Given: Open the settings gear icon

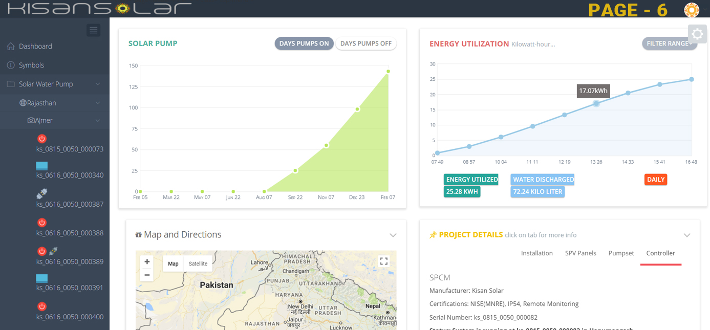Looking at the screenshot, I should [697, 34].
